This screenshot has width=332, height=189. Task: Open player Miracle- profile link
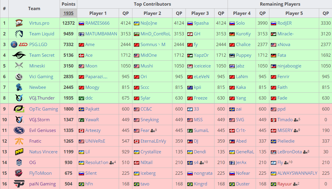(285, 34)
